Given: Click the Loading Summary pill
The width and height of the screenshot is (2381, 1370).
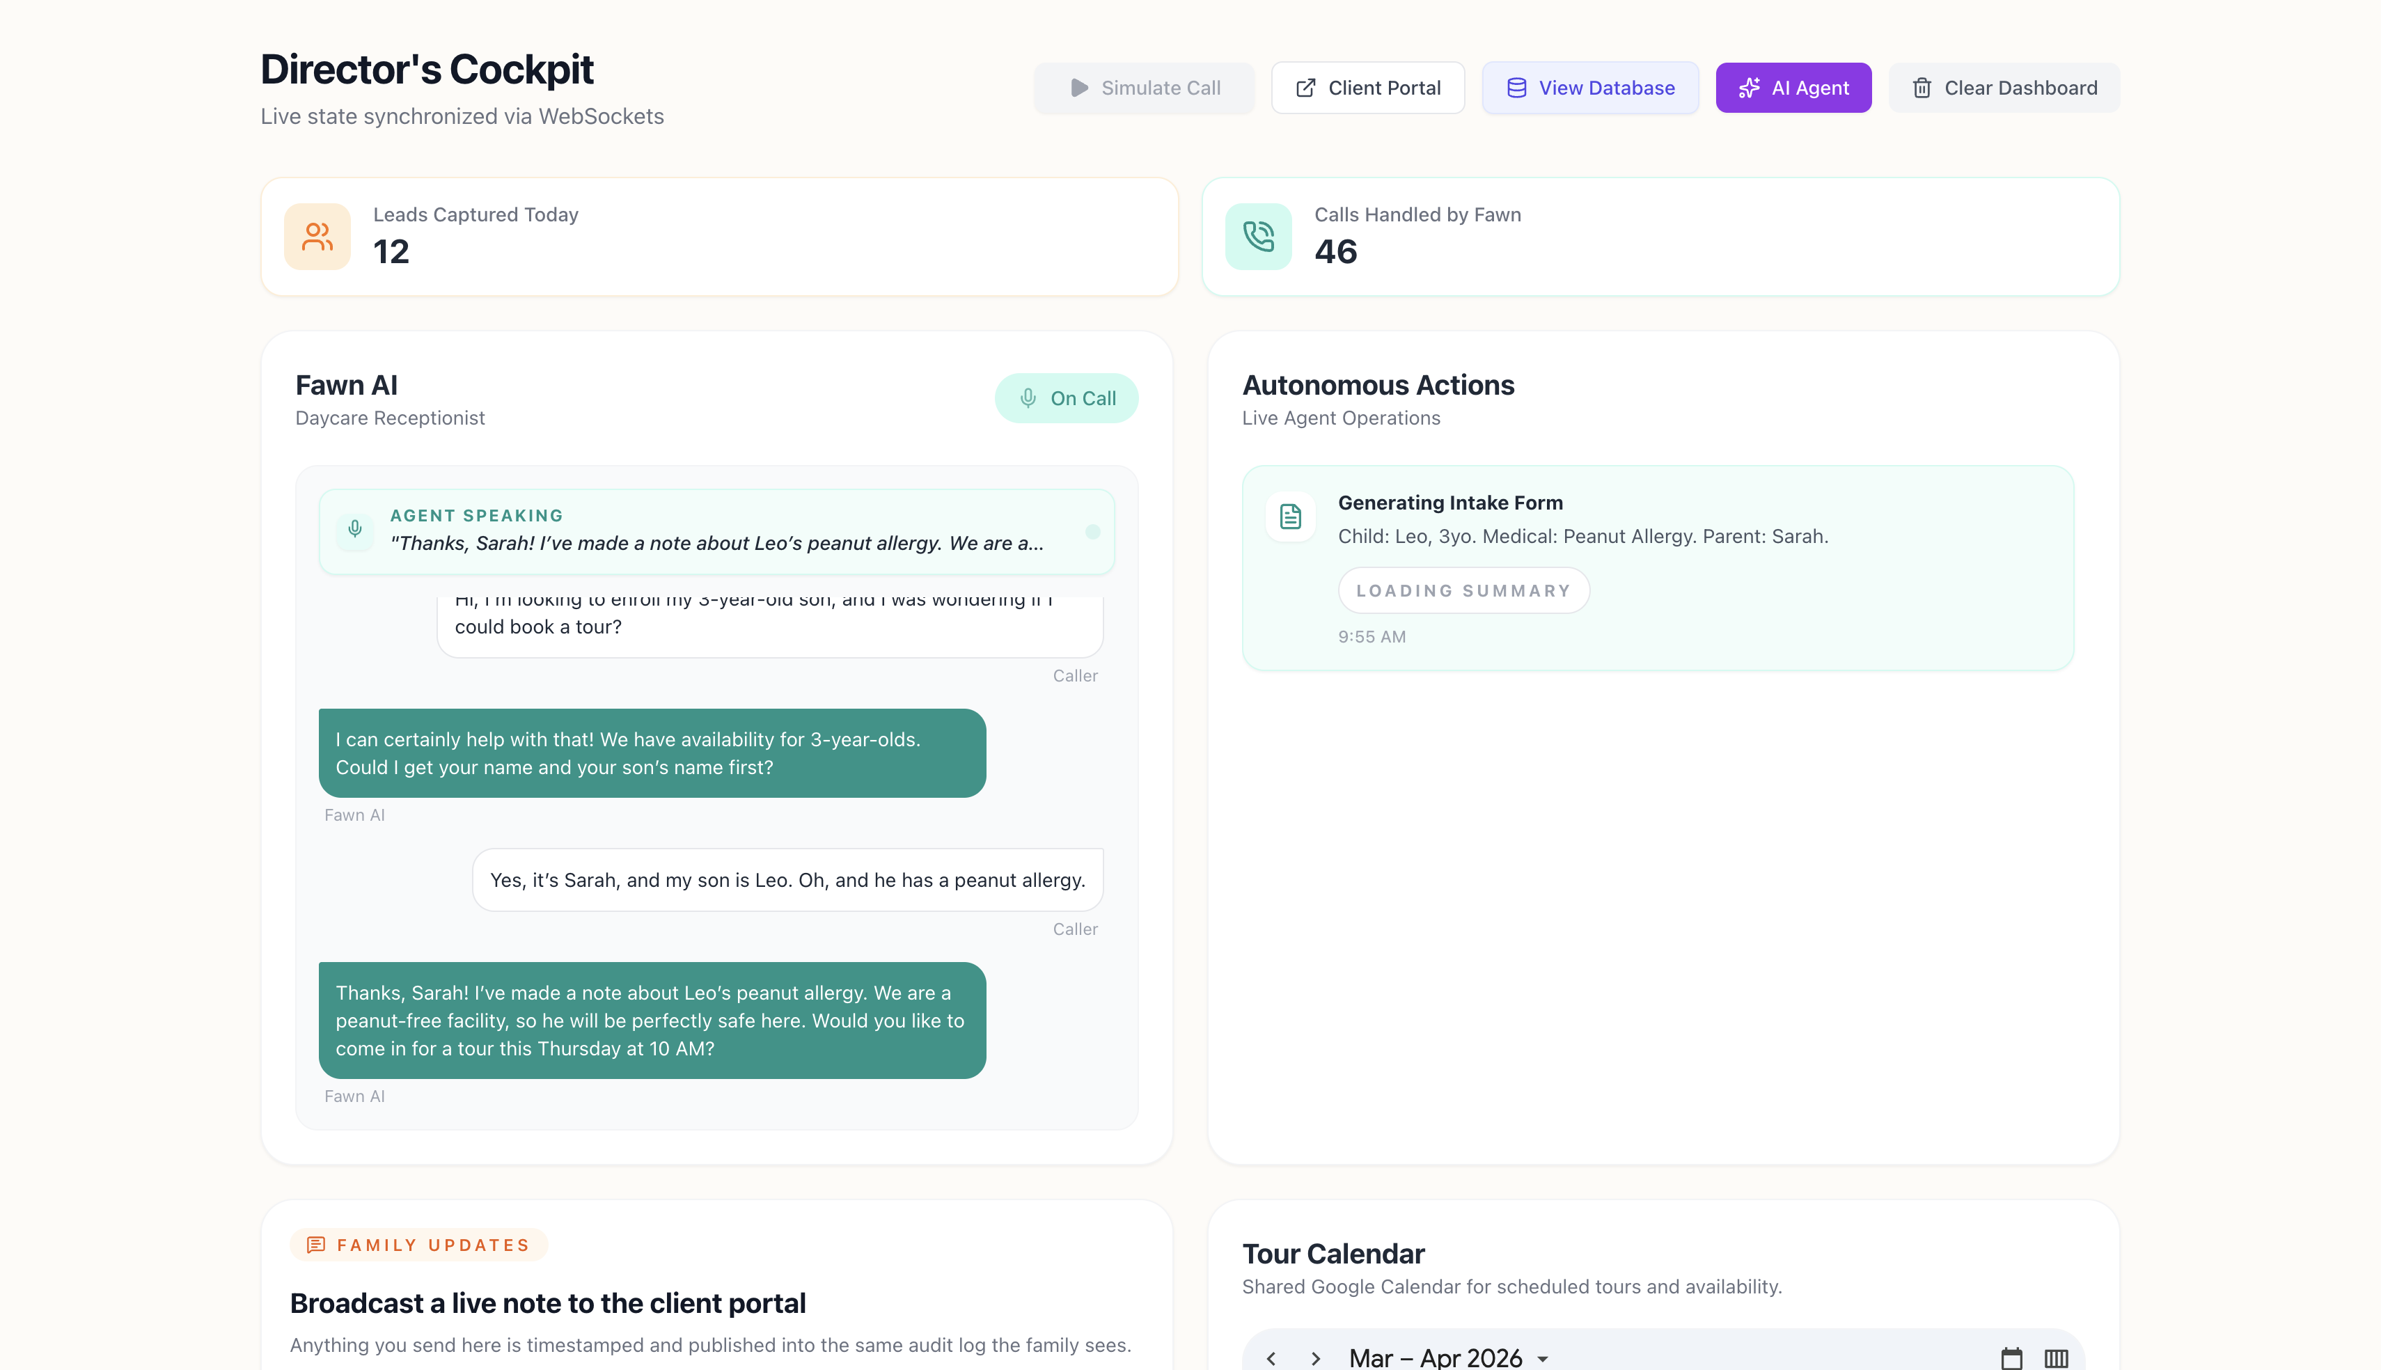Looking at the screenshot, I should pyautogui.click(x=1463, y=590).
